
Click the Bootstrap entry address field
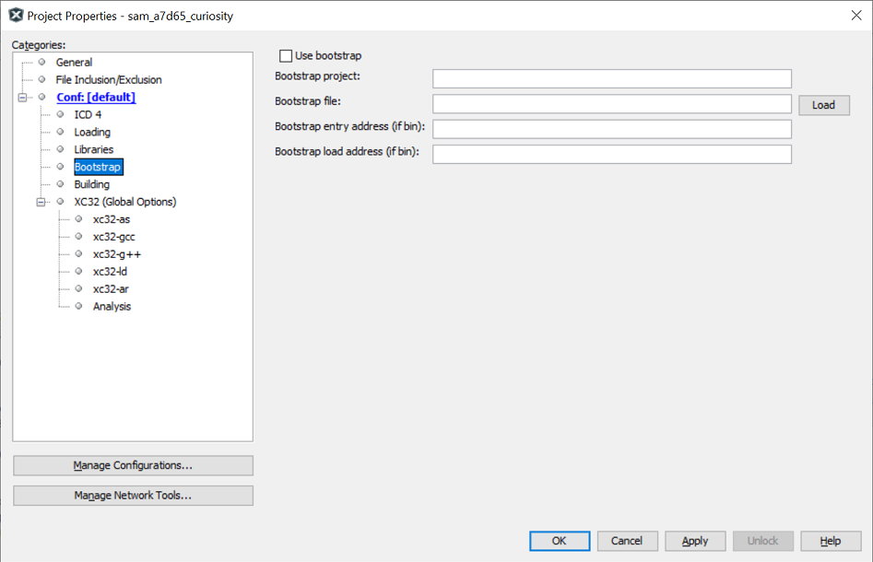(611, 129)
